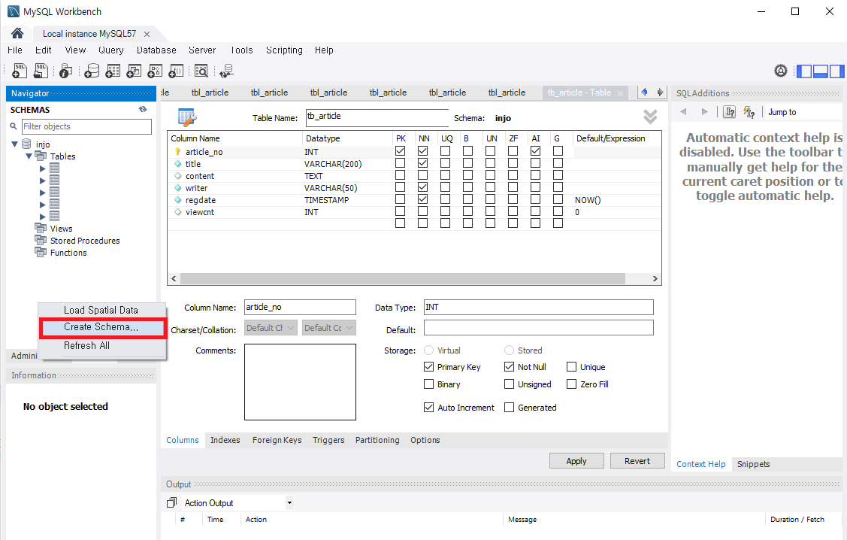Screen dimensions: 847x540
Task: Click the manual context help icon
Action: [x=730, y=112]
